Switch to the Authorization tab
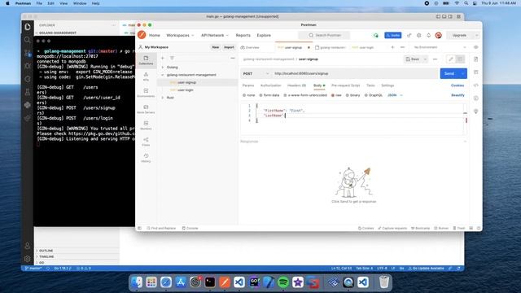The width and height of the screenshot is (521, 293). click(x=271, y=85)
